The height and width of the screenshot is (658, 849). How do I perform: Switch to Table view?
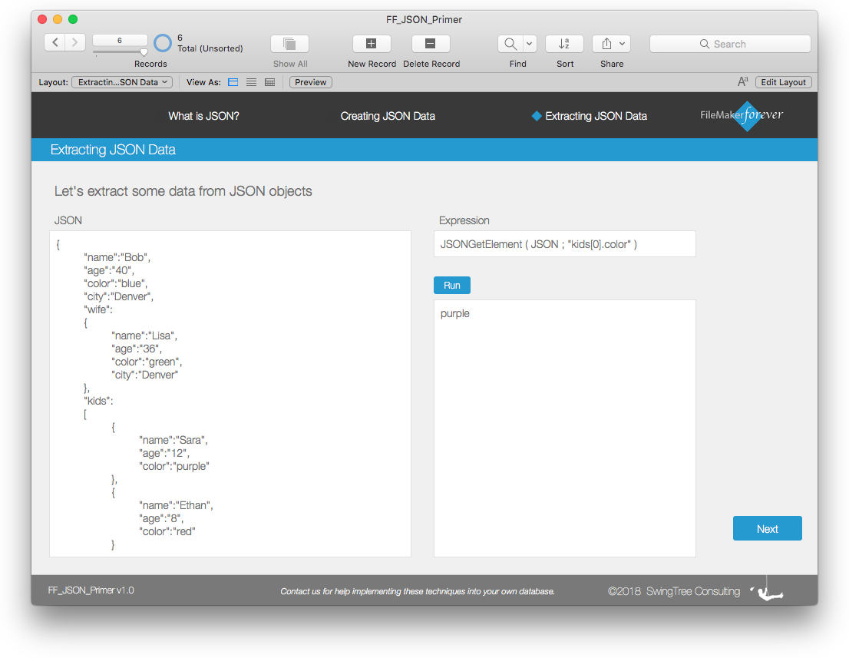pos(269,82)
